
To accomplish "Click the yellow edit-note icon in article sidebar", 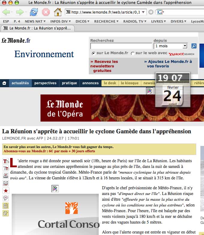I will click(x=6, y=213).
